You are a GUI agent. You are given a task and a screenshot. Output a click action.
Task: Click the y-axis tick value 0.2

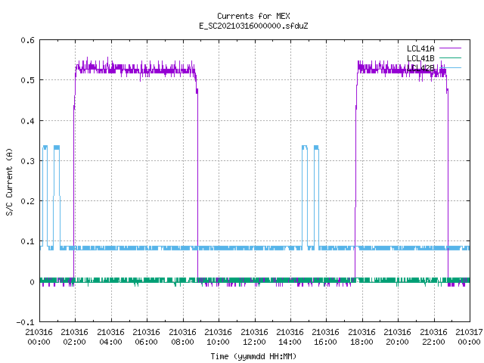[x=27, y=201]
